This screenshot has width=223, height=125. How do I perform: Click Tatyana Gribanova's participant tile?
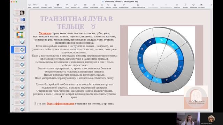point(212,119)
